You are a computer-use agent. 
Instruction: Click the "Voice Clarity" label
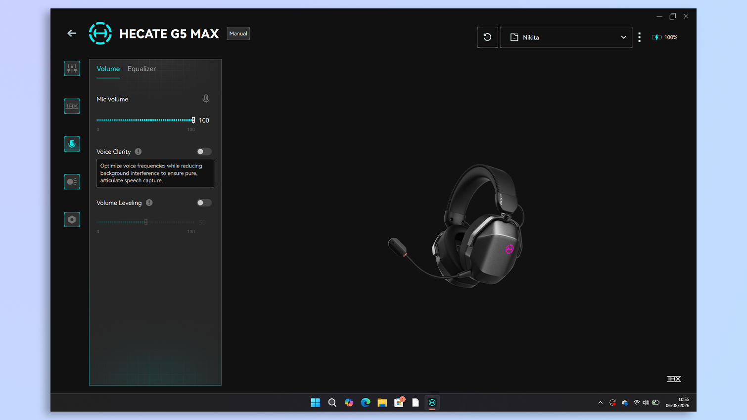click(x=114, y=152)
